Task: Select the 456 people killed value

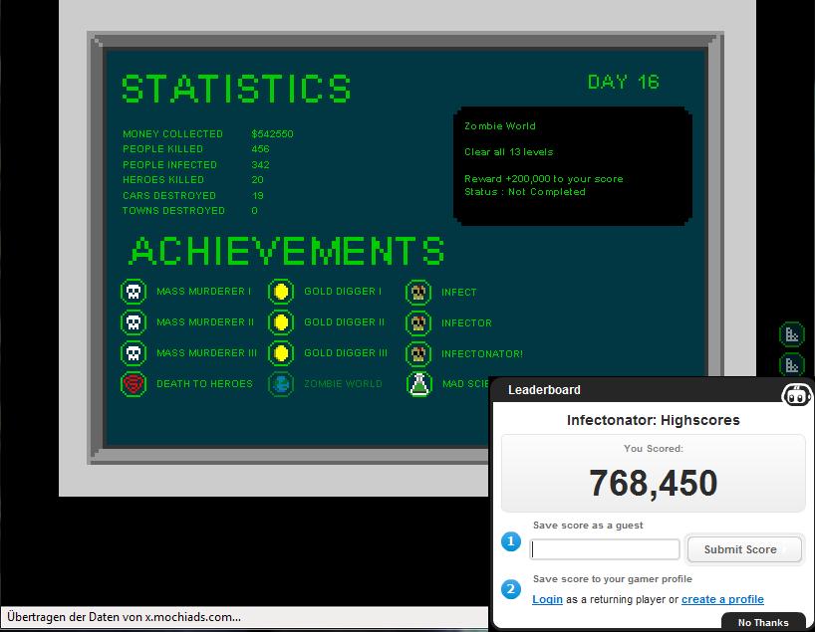Action: [x=260, y=149]
